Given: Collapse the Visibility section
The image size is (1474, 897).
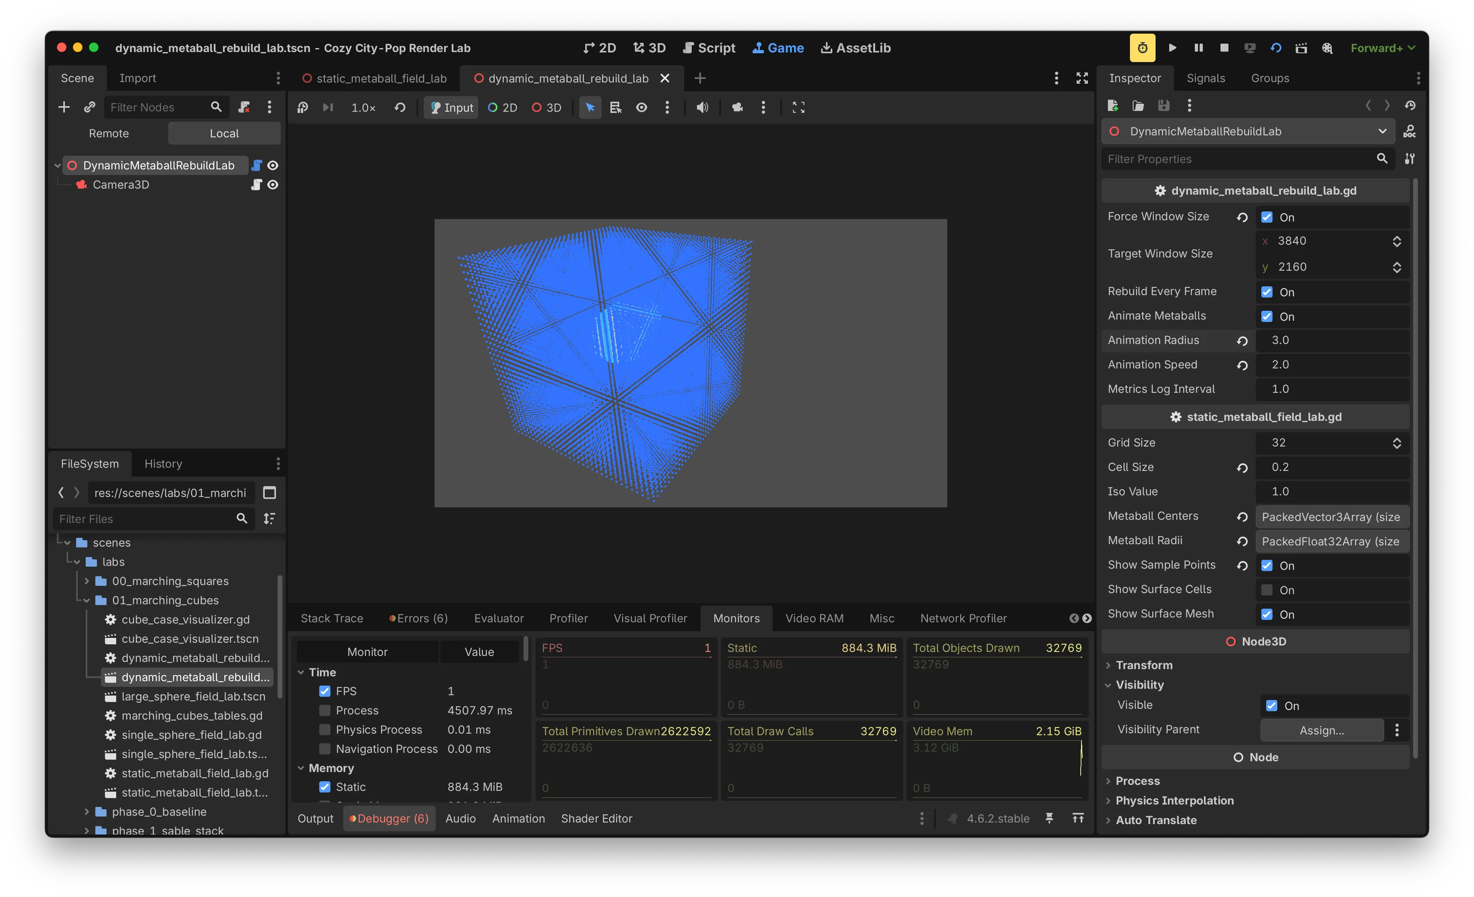Looking at the screenshot, I should coord(1139,685).
